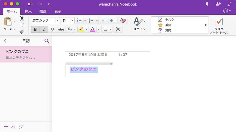Go back using the sidebar chevron

point(5,41)
